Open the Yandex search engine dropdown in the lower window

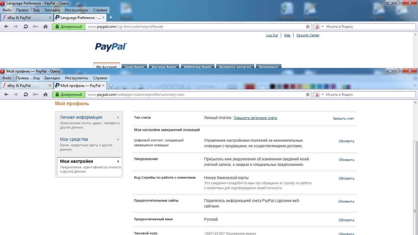323,95
